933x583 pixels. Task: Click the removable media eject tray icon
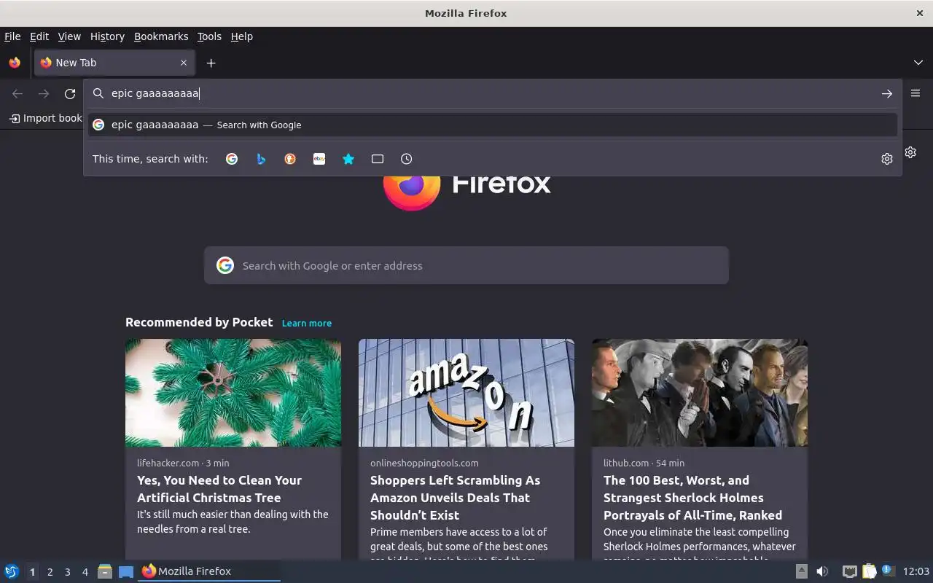pyautogui.click(x=801, y=571)
